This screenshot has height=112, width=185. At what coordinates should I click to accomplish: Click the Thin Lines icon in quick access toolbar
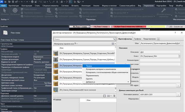tap(70, 2)
